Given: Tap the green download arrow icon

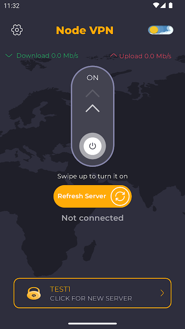Looking at the screenshot, I should coord(9,56).
